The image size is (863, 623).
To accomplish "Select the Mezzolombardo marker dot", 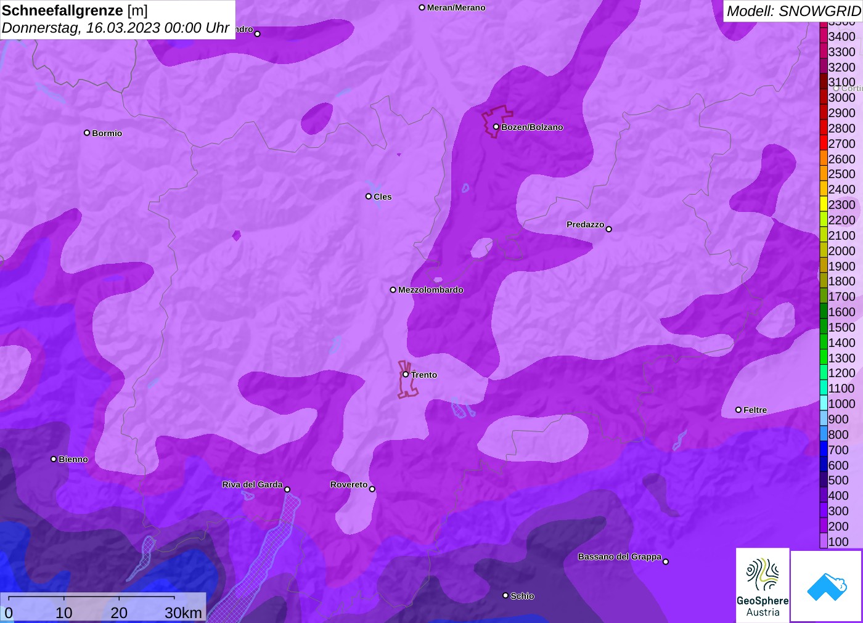I will point(393,290).
